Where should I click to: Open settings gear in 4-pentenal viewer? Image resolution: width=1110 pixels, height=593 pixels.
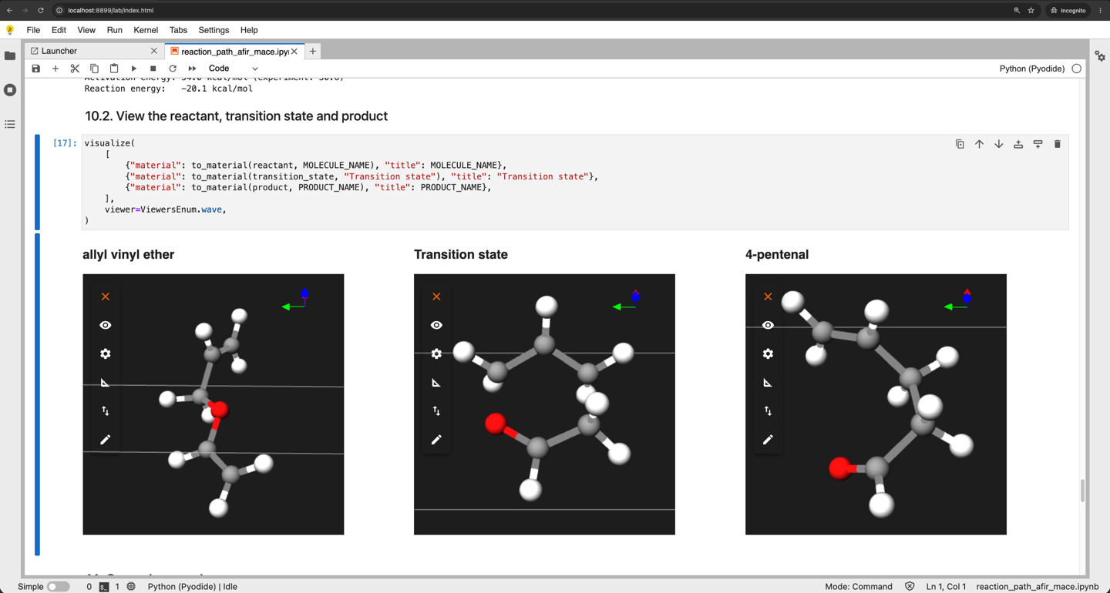768,353
